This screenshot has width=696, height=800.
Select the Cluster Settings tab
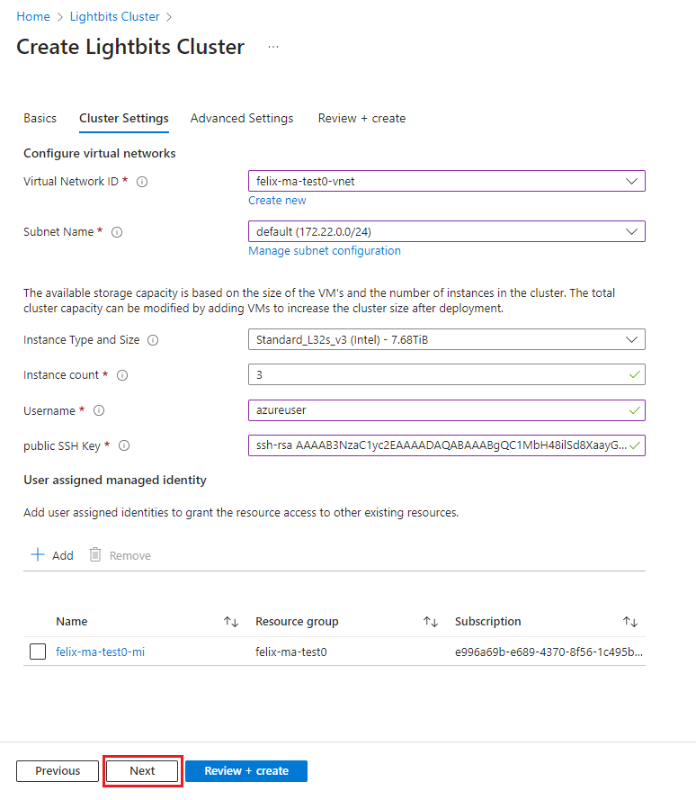point(124,119)
